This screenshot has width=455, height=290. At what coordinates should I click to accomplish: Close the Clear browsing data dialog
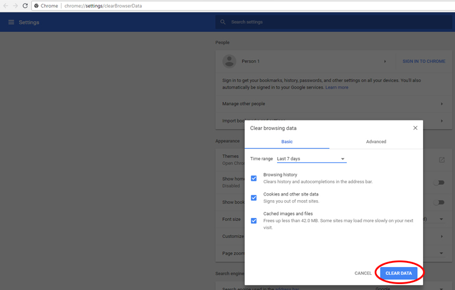coord(415,128)
